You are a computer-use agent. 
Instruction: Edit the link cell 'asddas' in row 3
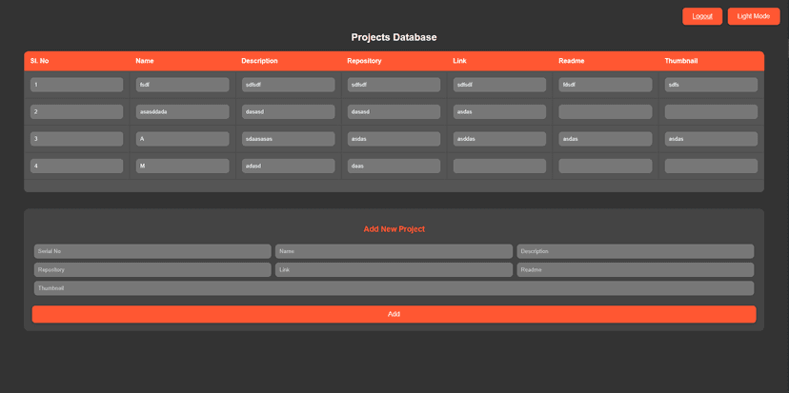(499, 139)
